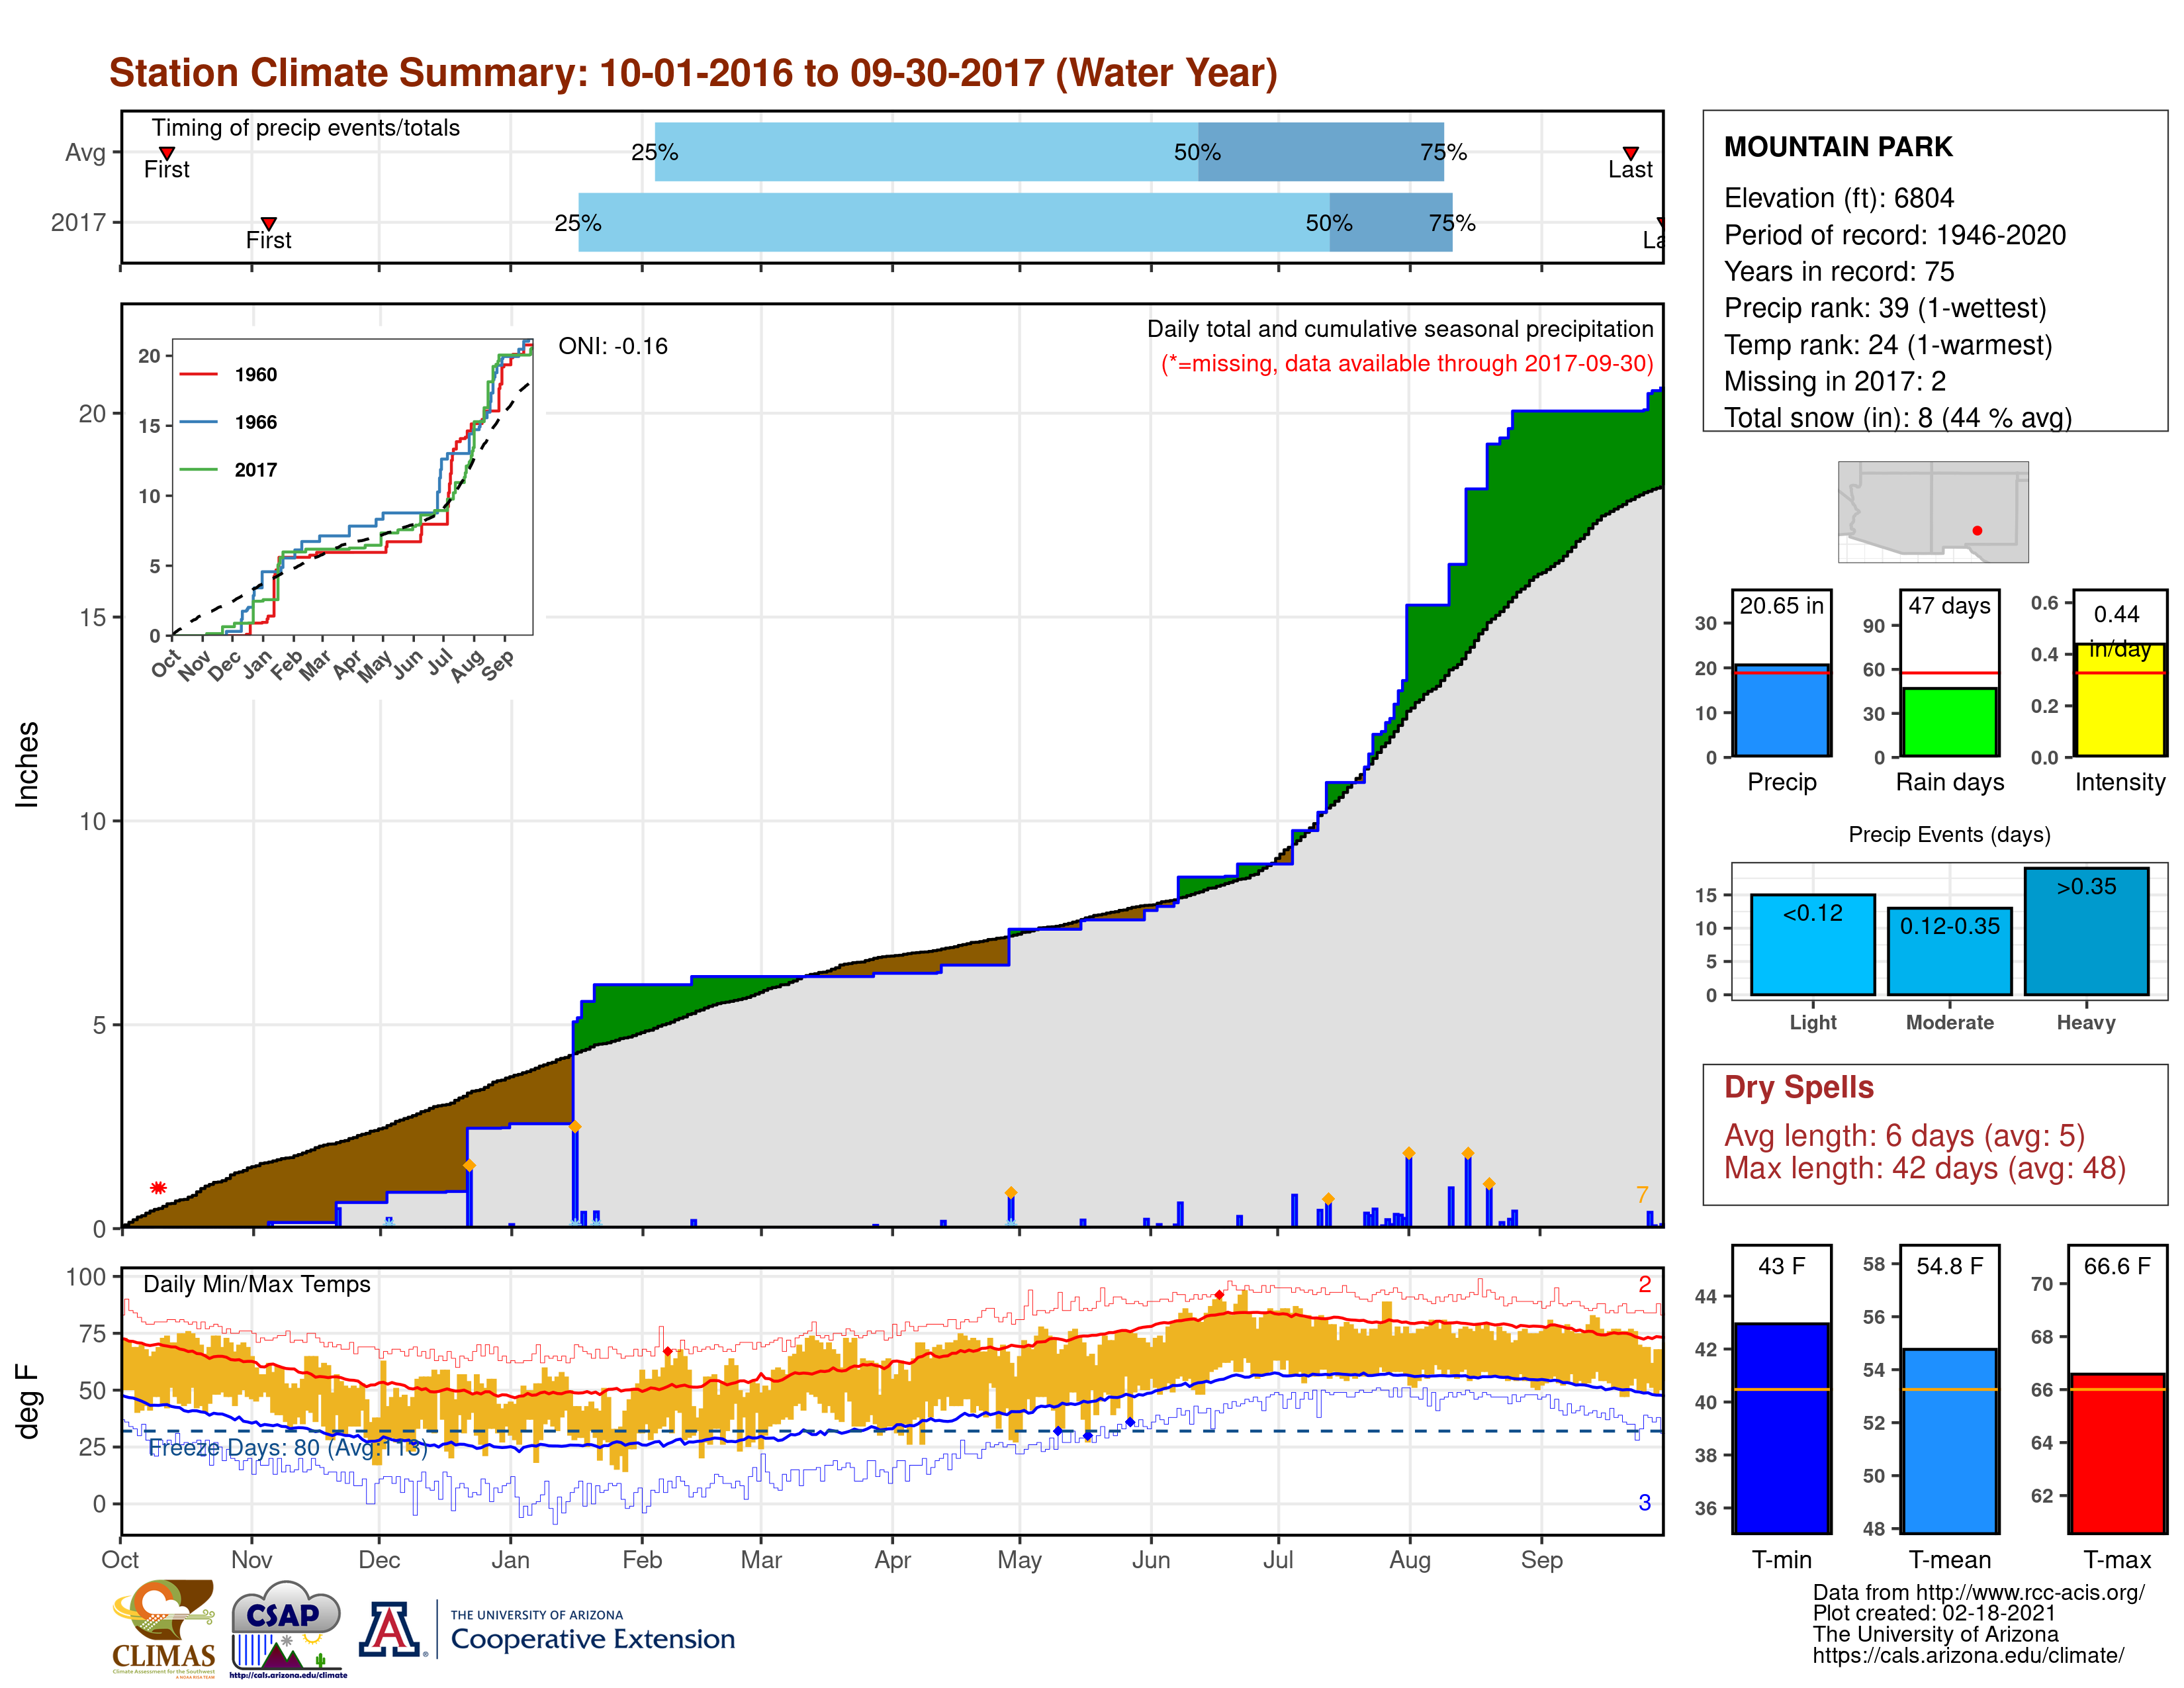
Task: Click the red diamond on June temperature peak
Action: point(1219,1295)
